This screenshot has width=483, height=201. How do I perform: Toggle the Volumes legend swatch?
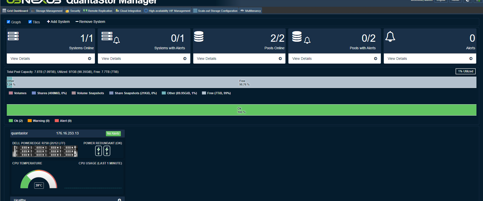(11, 93)
